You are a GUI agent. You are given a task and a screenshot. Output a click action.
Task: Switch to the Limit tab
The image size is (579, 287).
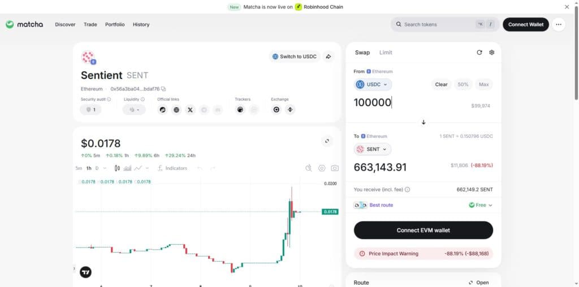[x=386, y=53]
